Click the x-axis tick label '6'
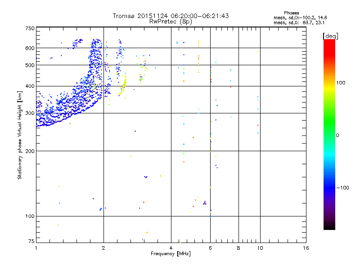 [x=210, y=248]
